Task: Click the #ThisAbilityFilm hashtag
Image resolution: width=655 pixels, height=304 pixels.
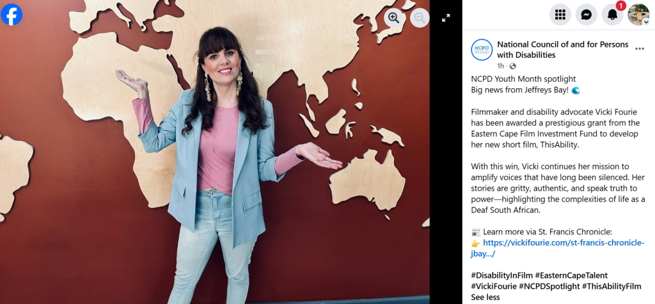Action: [612, 287]
